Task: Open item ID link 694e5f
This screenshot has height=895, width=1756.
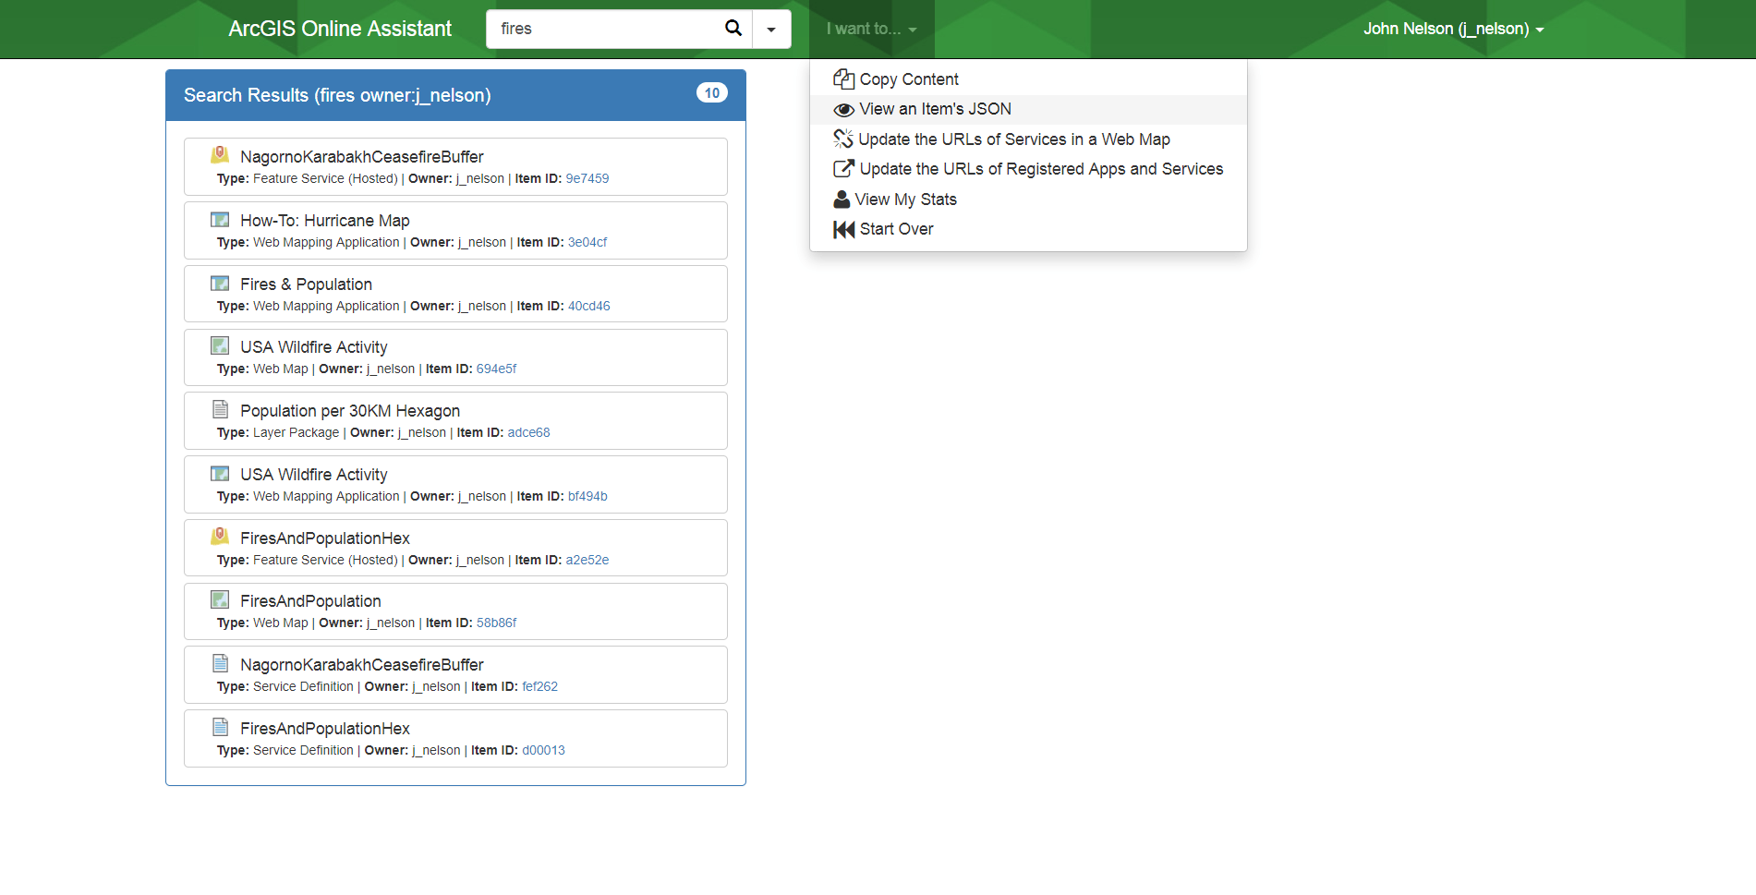Action: click(496, 369)
